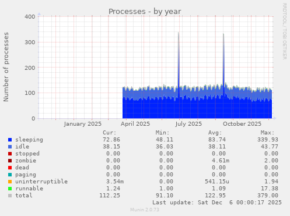Click zombie maximum value 2.00
Viewport: 290px width, 216px height.
coord(271,161)
